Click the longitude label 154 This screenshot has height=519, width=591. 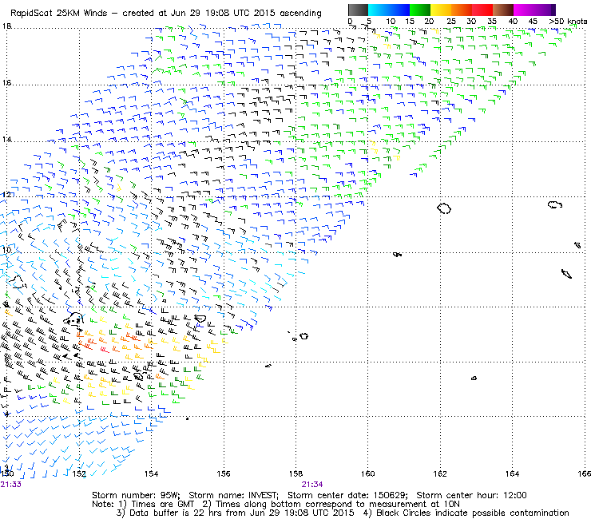tap(151, 473)
